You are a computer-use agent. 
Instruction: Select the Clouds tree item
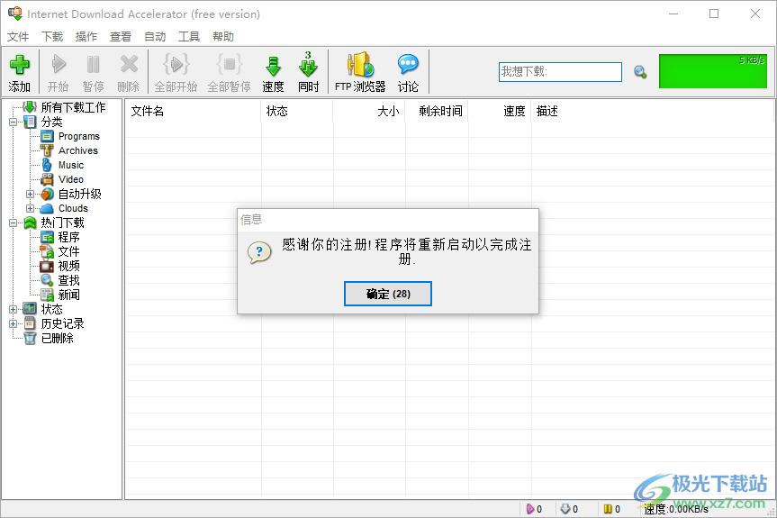point(73,208)
